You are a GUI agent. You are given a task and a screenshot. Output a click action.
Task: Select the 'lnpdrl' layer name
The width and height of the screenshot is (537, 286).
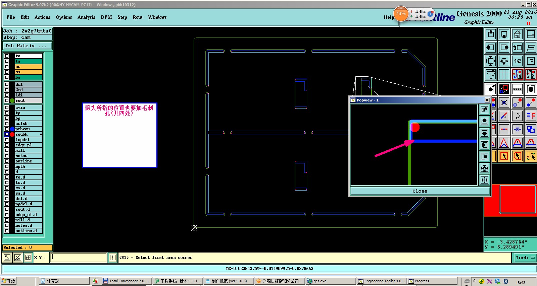point(29,140)
